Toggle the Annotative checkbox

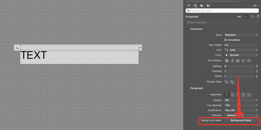[x=226, y=40]
